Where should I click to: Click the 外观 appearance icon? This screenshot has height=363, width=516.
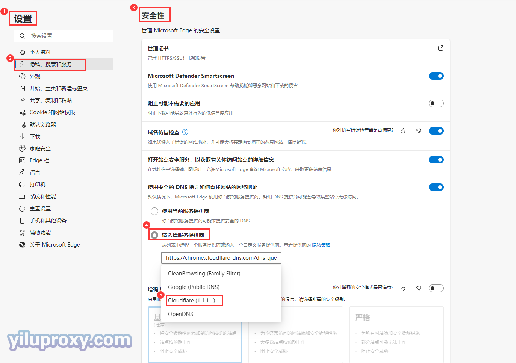[x=22, y=76]
